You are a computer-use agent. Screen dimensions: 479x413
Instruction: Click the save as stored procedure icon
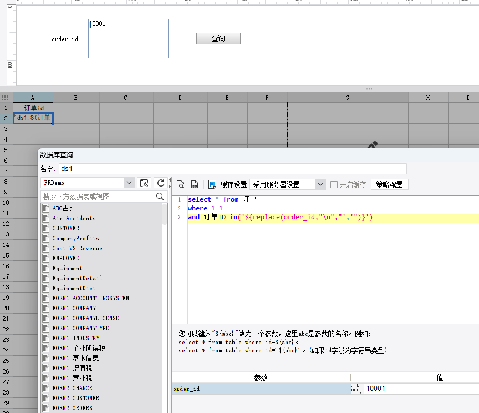(x=195, y=184)
